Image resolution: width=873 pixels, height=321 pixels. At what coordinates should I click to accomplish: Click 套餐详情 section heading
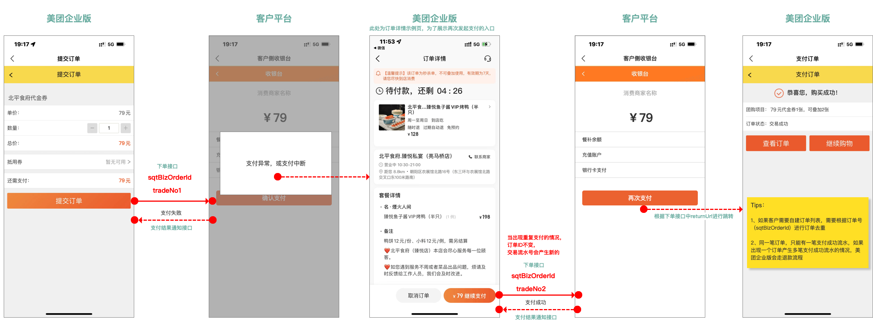390,195
